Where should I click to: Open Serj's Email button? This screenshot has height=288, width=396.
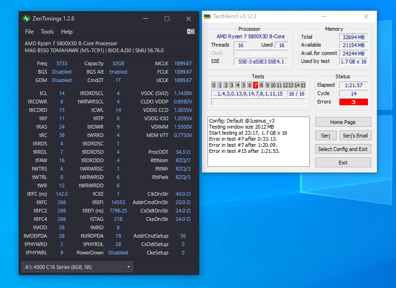(x=355, y=136)
